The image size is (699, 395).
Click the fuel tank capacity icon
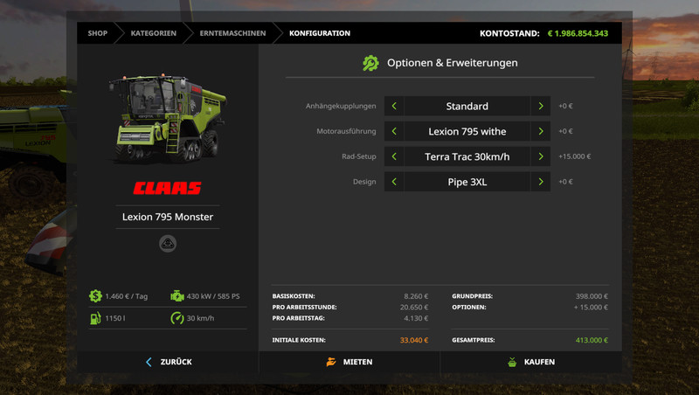point(95,318)
